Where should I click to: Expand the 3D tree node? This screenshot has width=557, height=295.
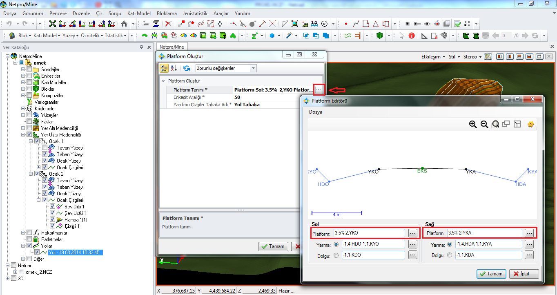tap(8, 279)
